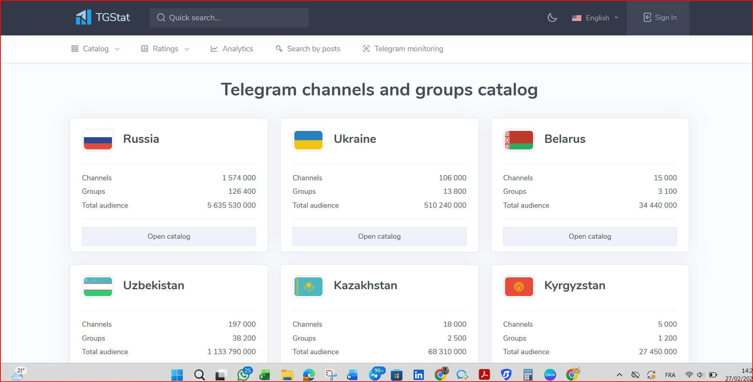Toggle dark mode with the moon icon
The image size is (753, 382).
(x=552, y=18)
